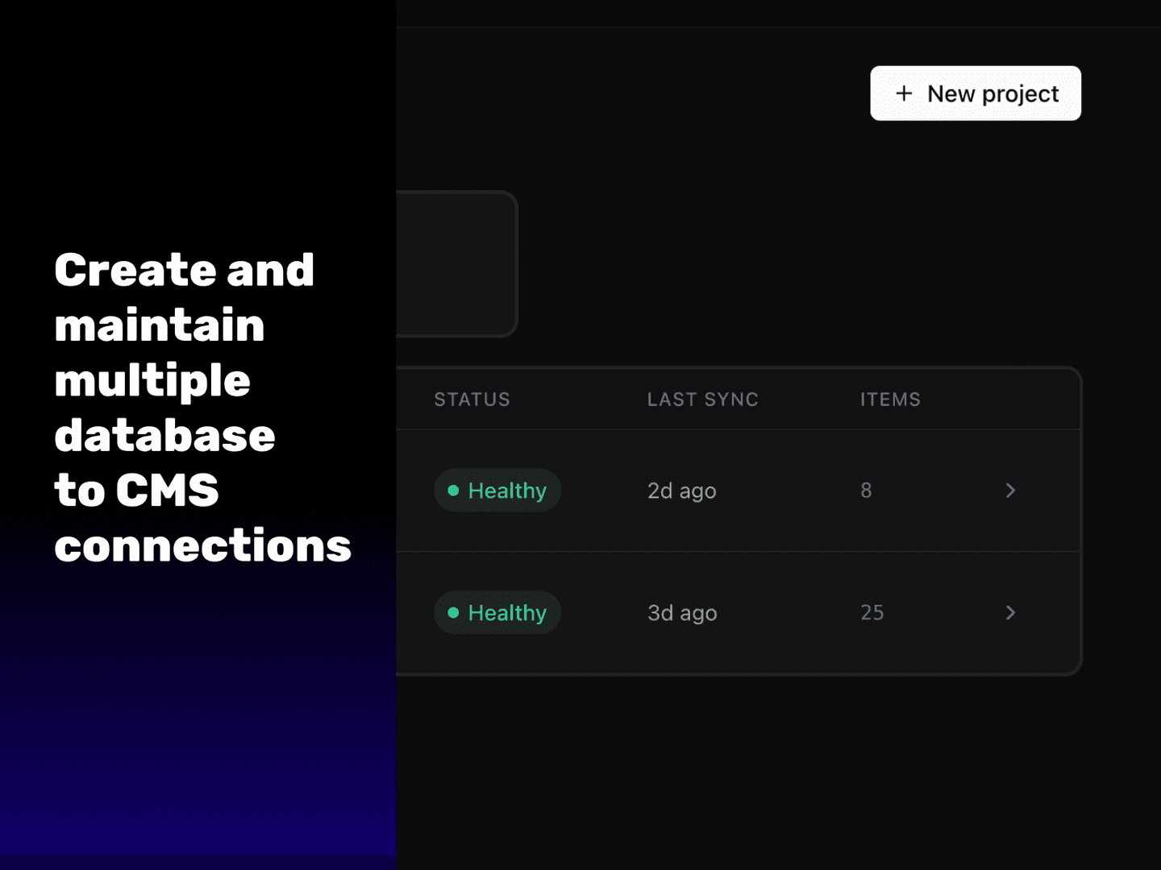Image resolution: width=1161 pixels, height=870 pixels.
Task: Select the Healthy badge in the 2d ago row
Action: (x=497, y=491)
